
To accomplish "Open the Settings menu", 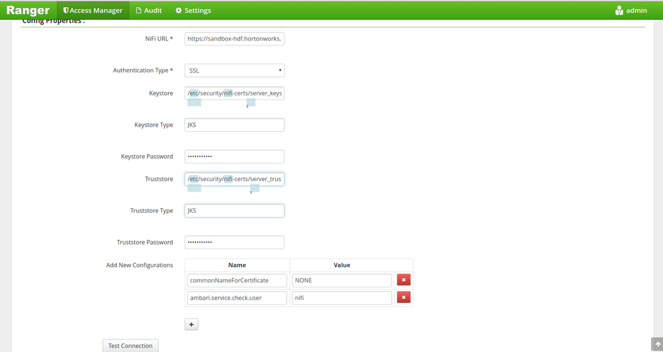I will pyautogui.click(x=193, y=10).
